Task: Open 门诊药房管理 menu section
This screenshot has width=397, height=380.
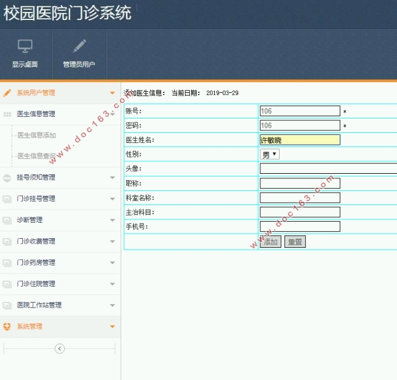Action: point(60,263)
